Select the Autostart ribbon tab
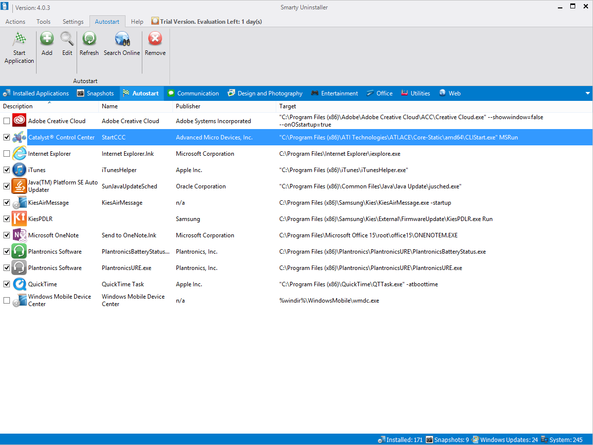The height and width of the screenshot is (445, 593). click(107, 22)
